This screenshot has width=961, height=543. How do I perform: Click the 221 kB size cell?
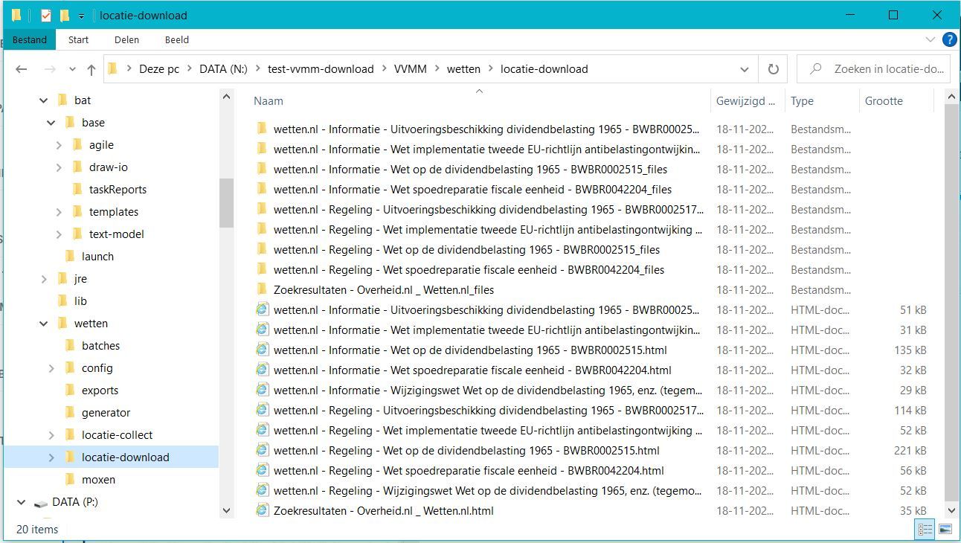click(910, 451)
